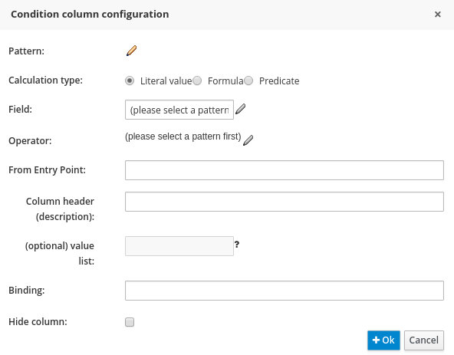
Task: Focus the Field pattern text box
Action: pos(179,110)
